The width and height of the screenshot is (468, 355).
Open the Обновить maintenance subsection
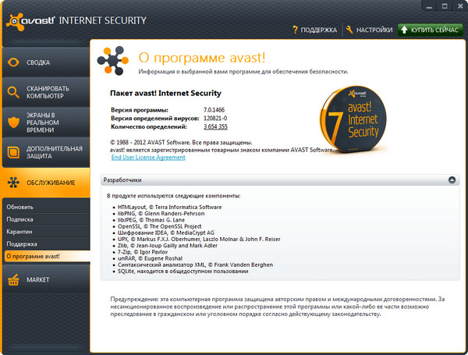coord(19,208)
